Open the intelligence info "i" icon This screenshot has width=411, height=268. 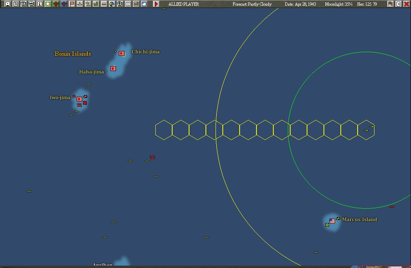coord(40,4)
